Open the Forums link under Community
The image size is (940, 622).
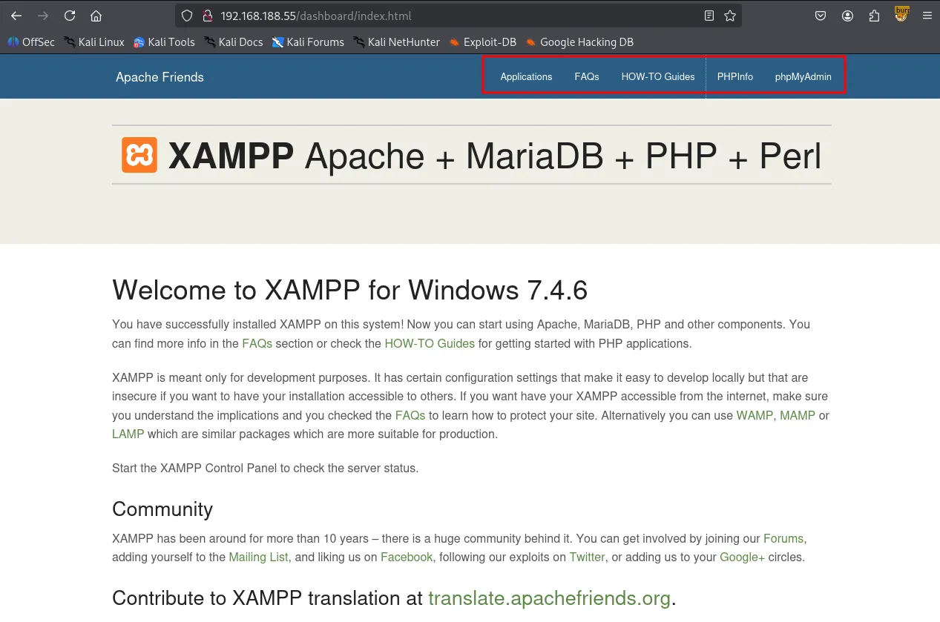pos(783,538)
